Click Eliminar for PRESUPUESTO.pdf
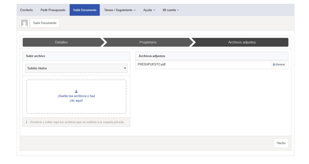 click(x=279, y=64)
